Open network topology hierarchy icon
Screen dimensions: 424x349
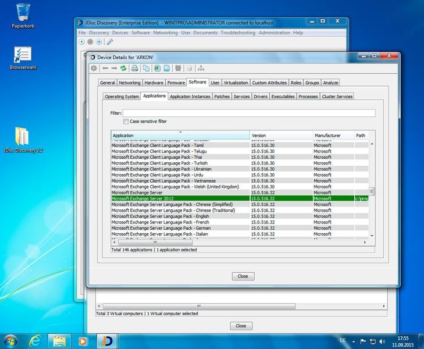201,69
